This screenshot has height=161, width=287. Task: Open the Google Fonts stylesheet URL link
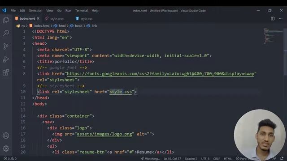click(x=161, y=74)
